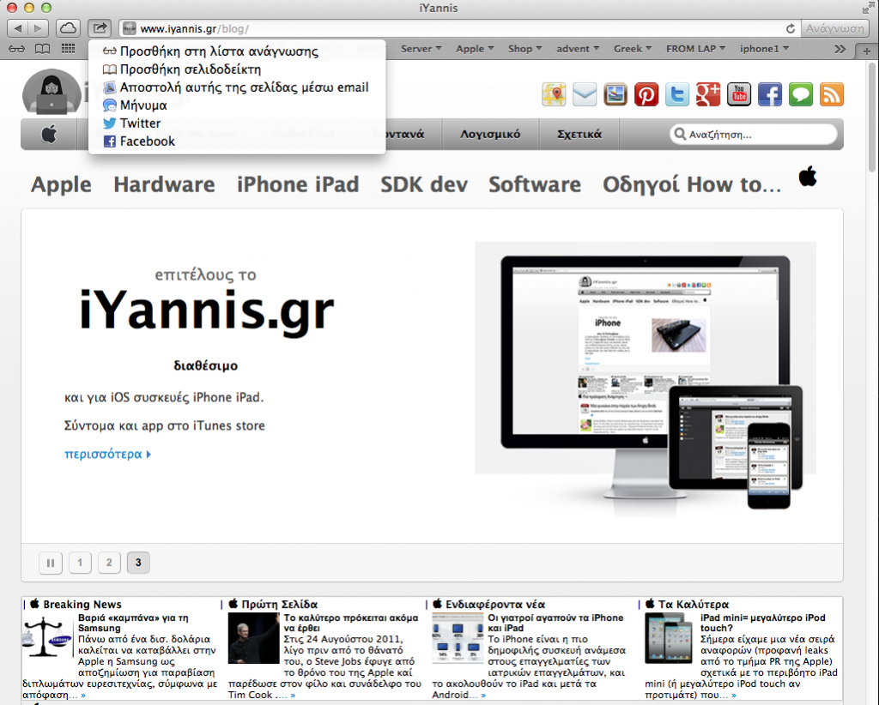
Task: Click the Αναζήτηση search field
Action: tap(754, 135)
